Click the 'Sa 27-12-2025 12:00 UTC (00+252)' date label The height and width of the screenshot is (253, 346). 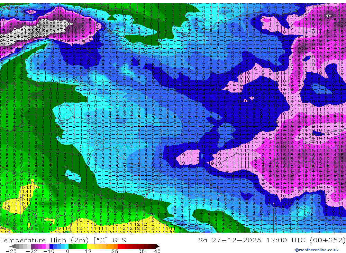[272, 240]
